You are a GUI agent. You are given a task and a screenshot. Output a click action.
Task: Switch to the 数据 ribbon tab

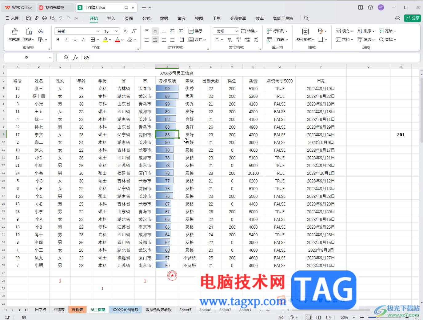point(164,18)
